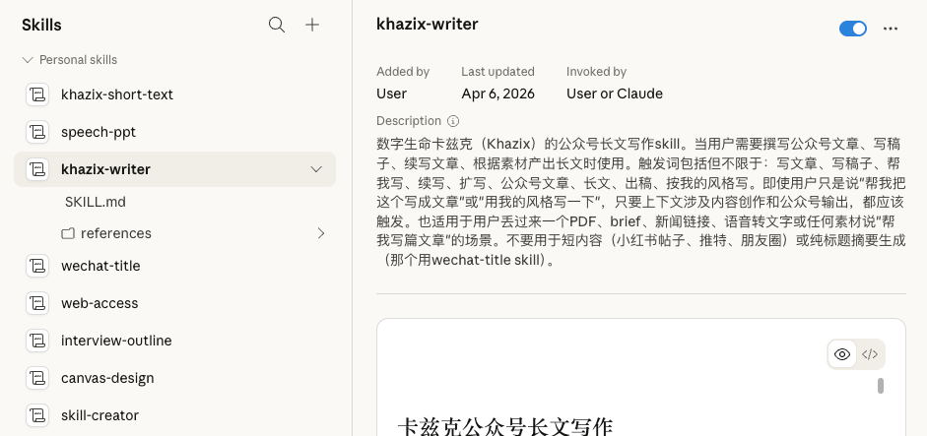This screenshot has width=927, height=436.
Task: Click the speech-ppt skill icon
Action: coord(37,132)
